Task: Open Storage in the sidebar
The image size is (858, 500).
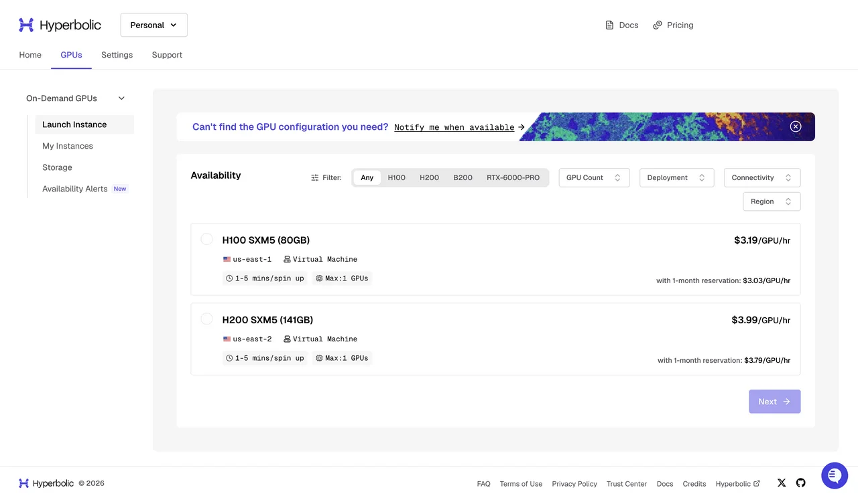Action: (57, 167)
